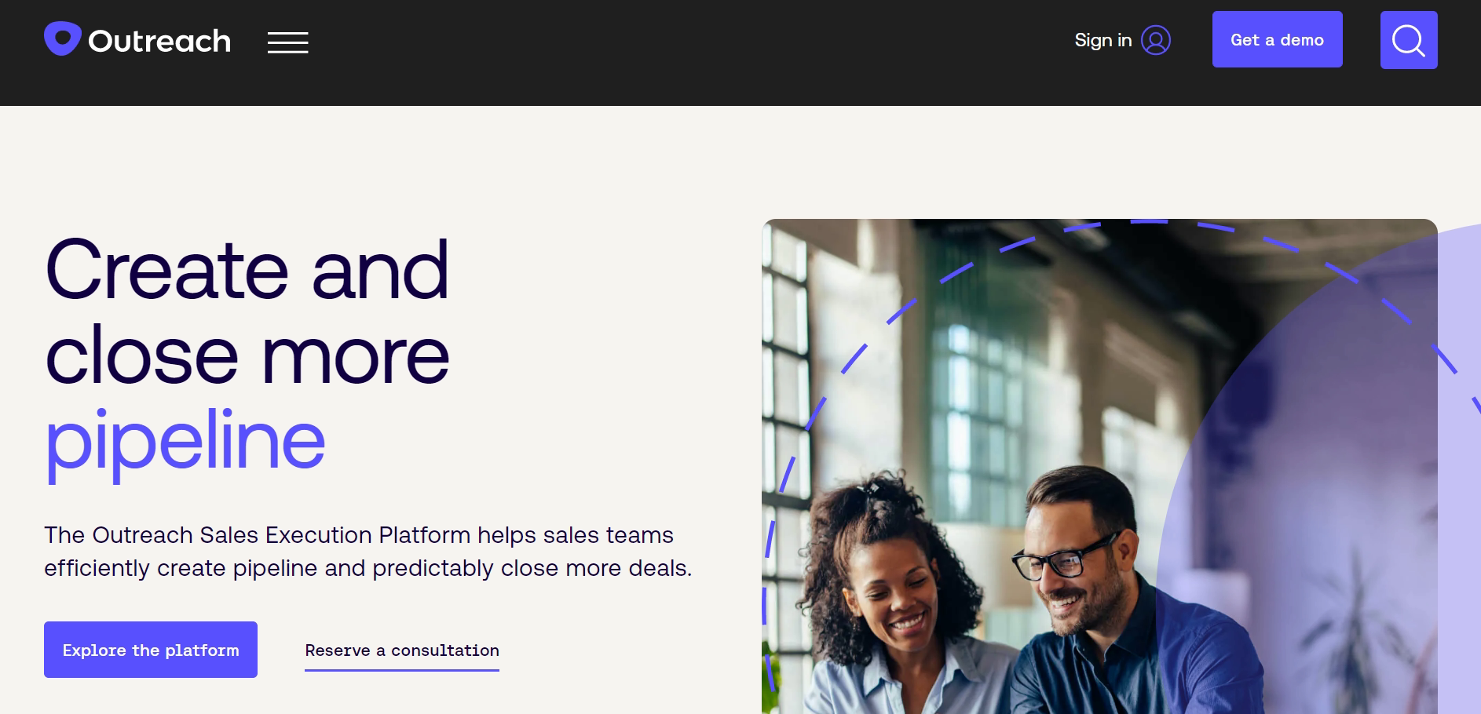Open search with the magnifier button
Image resolution: width=1481 pixels, height=714 pixels.
click(1409, 40)
